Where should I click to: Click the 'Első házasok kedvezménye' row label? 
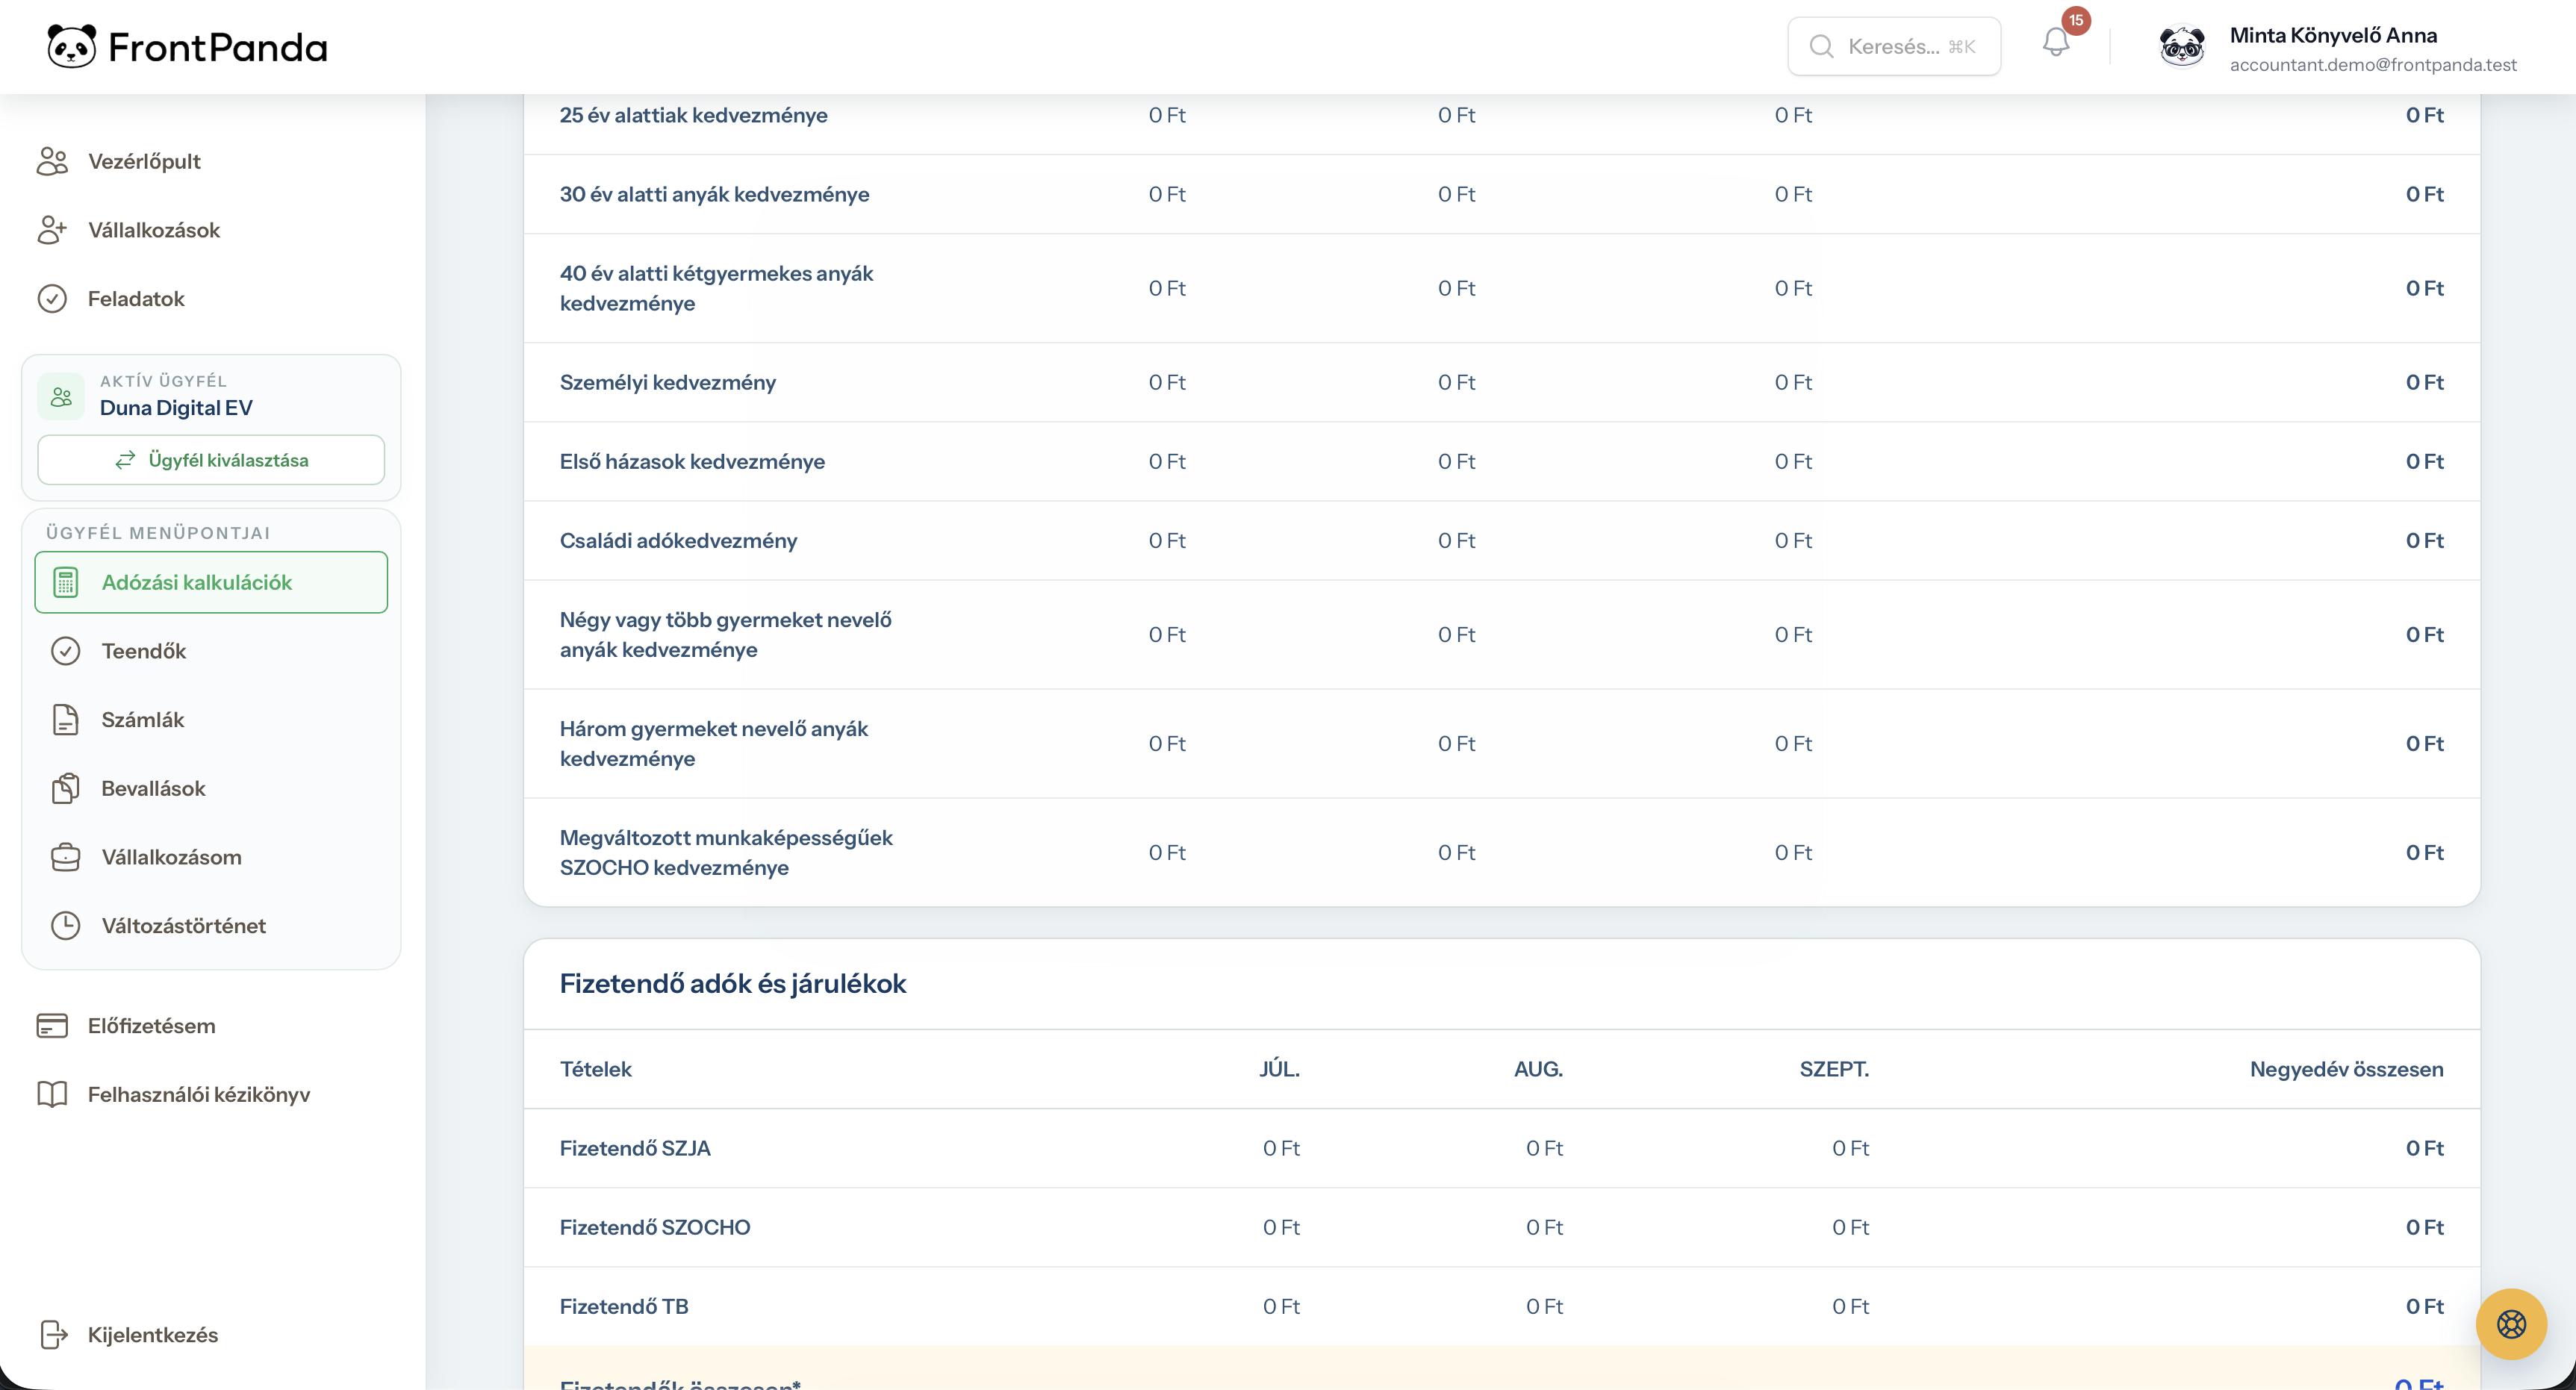[692, 461]
